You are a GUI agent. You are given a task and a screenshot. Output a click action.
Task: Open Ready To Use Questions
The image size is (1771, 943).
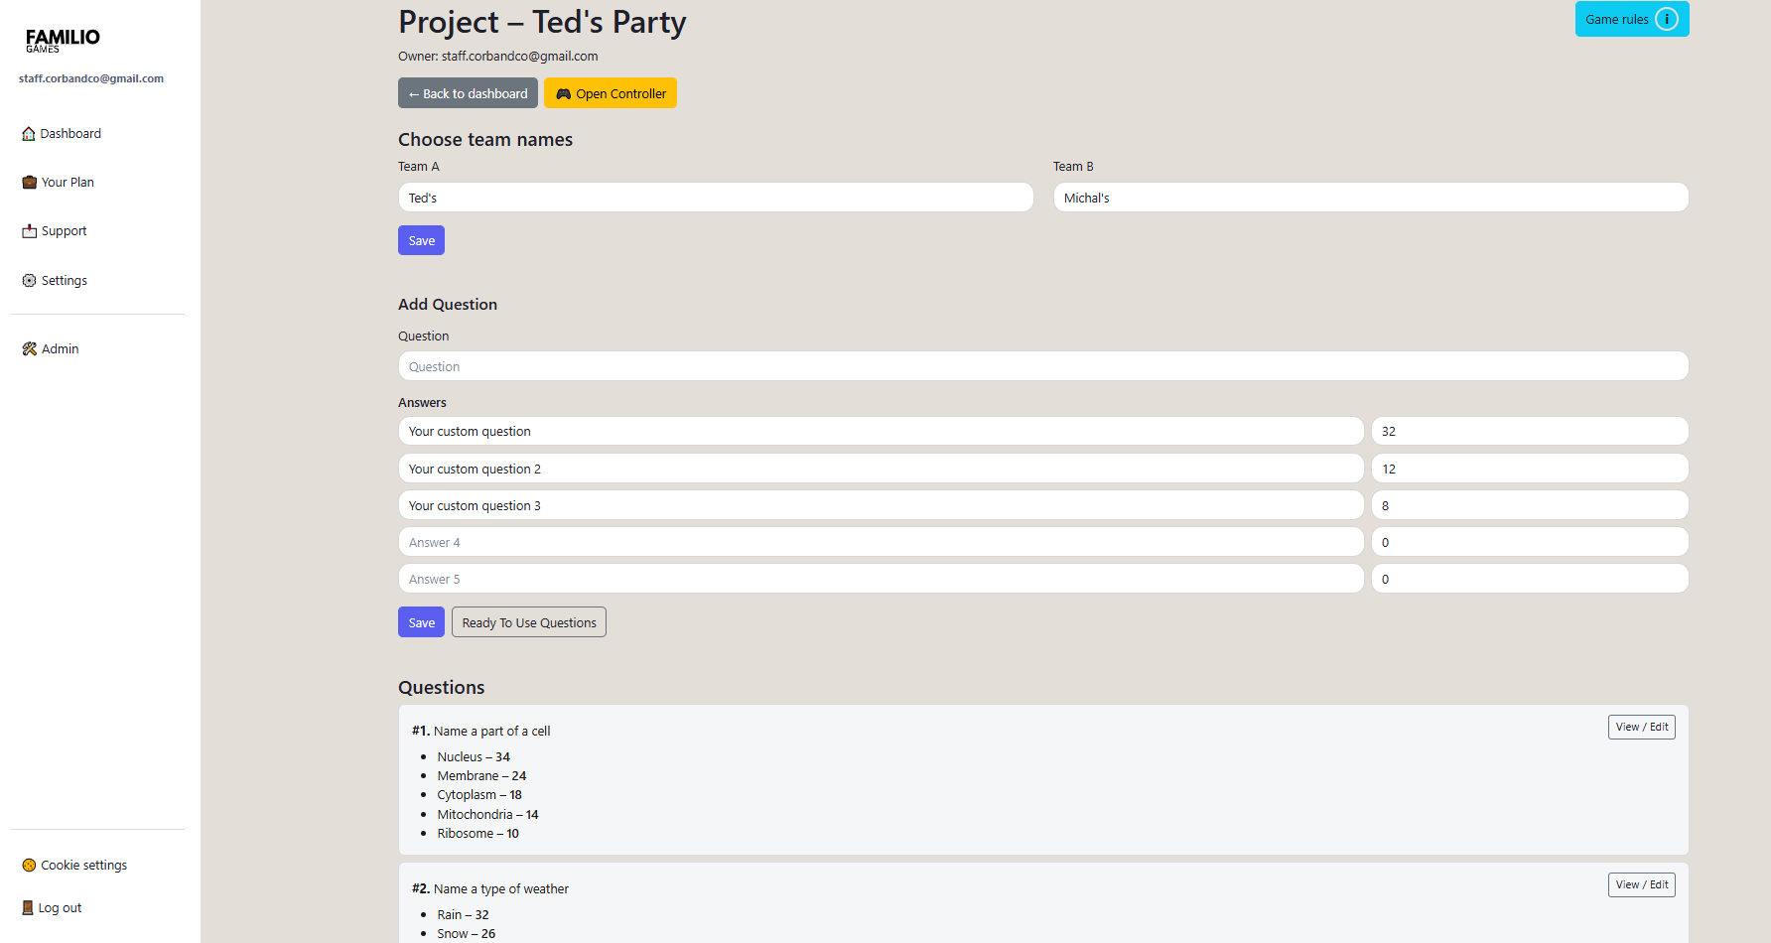(529, 622)
